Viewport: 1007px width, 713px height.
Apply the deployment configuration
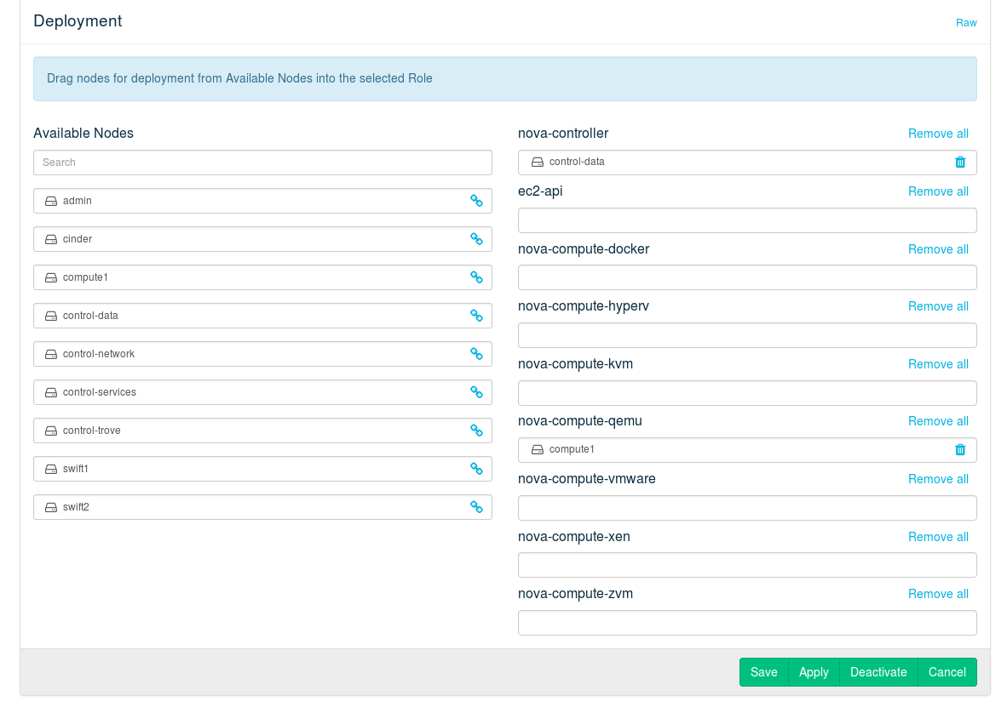pos(814,672)
